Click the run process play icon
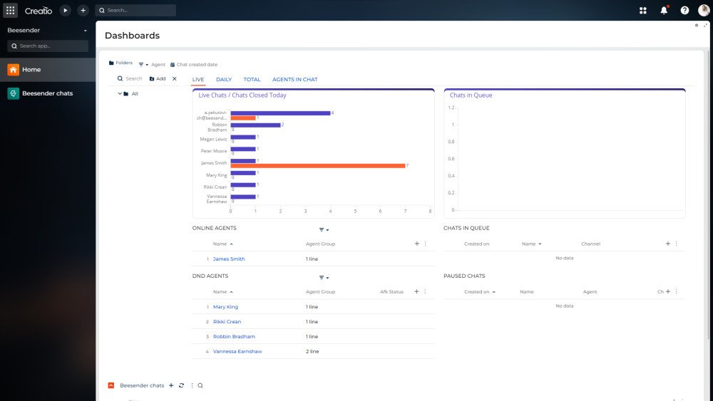The image size is (713, 401). pos(65,10)
